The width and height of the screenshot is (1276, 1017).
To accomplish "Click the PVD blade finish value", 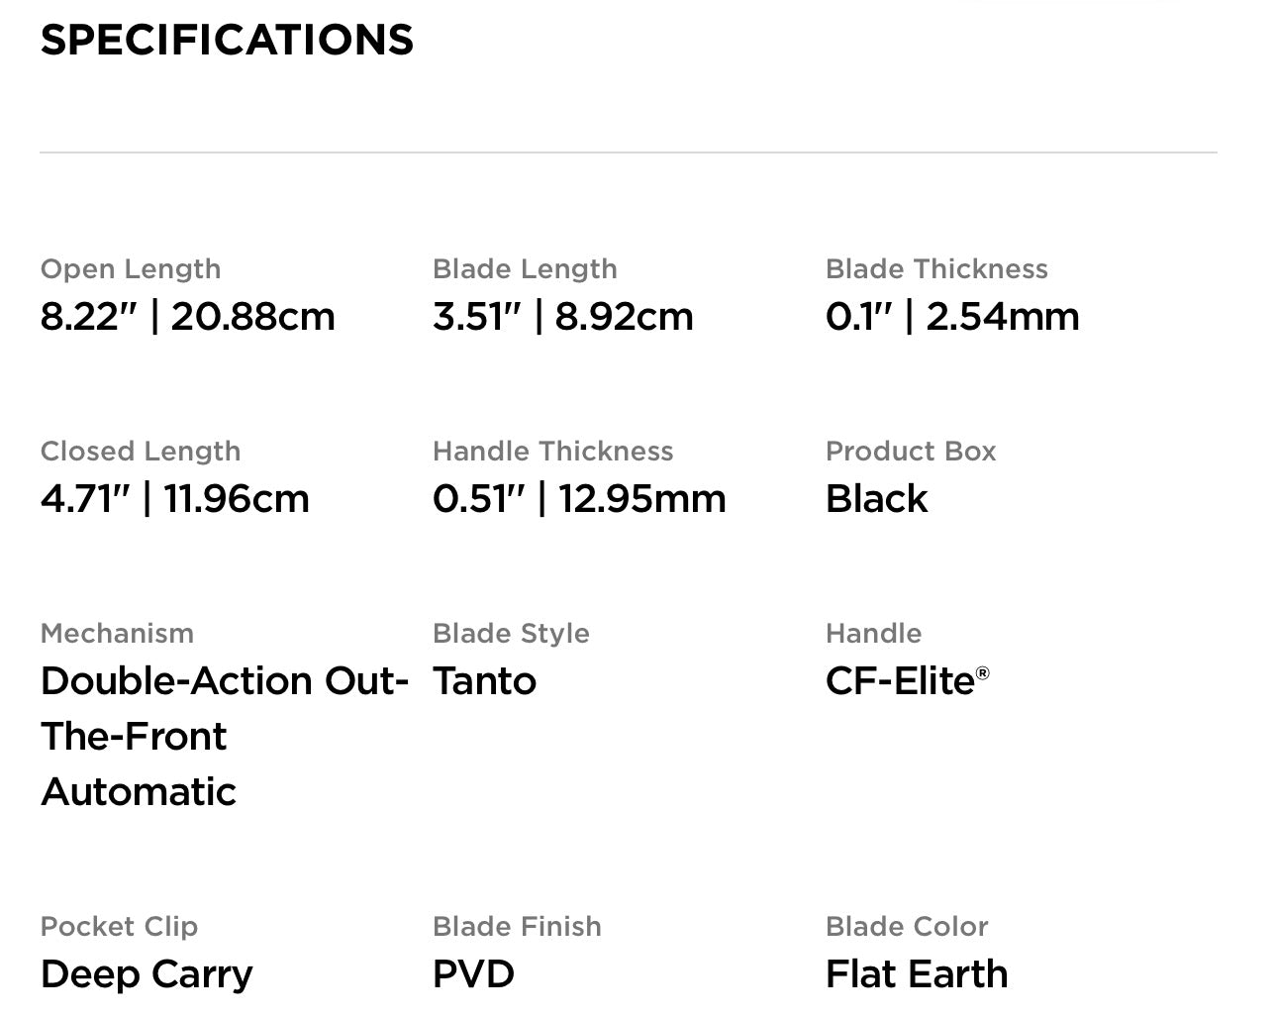I will click(473, 974).
